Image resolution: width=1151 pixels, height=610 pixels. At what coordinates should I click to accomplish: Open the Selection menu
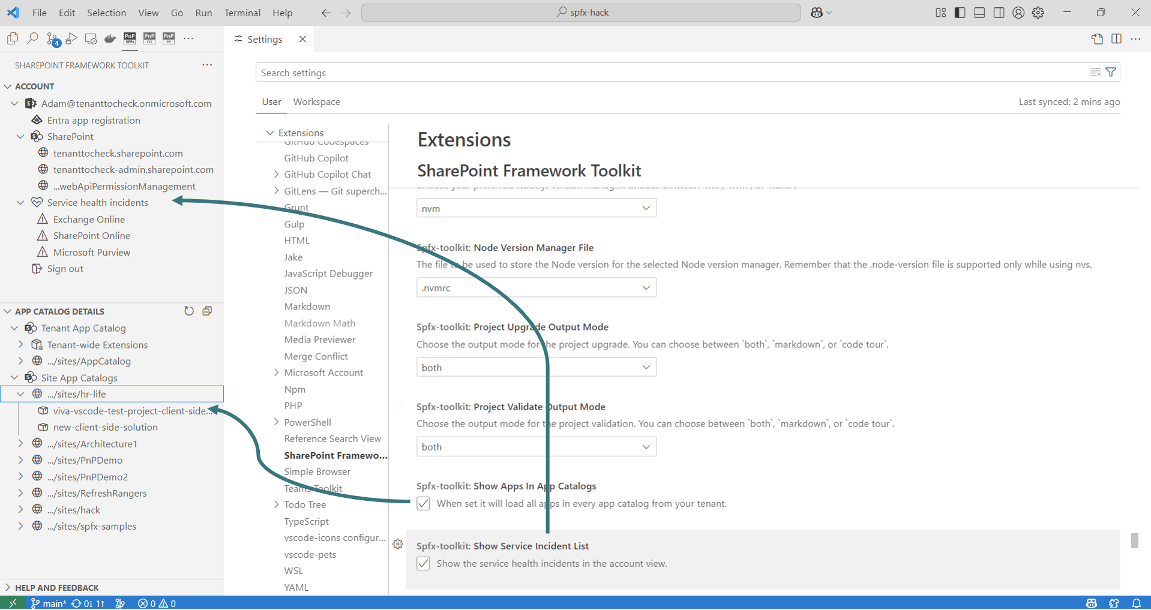(x=107, y=13)
